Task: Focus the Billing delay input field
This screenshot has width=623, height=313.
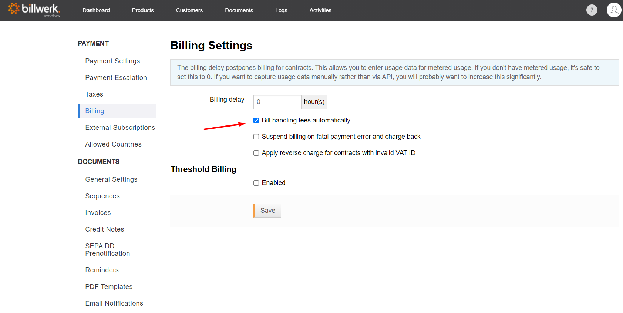Action: [277, 102]
